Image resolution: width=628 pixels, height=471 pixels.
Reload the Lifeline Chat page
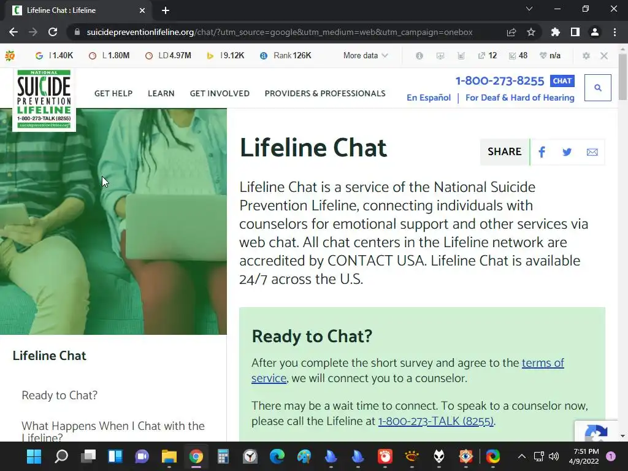53,32
